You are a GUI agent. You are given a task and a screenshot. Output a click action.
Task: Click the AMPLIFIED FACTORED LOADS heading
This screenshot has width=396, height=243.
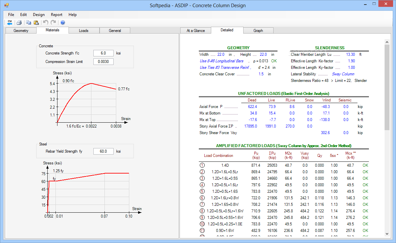coord(284,146)
